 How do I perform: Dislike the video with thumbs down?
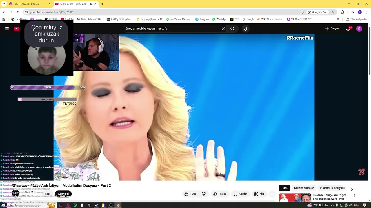tap(204, 194)
